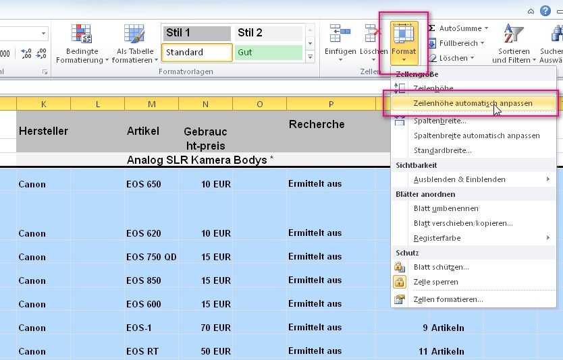Select column N header
563x360 pixels.
(x=205, y=104)
